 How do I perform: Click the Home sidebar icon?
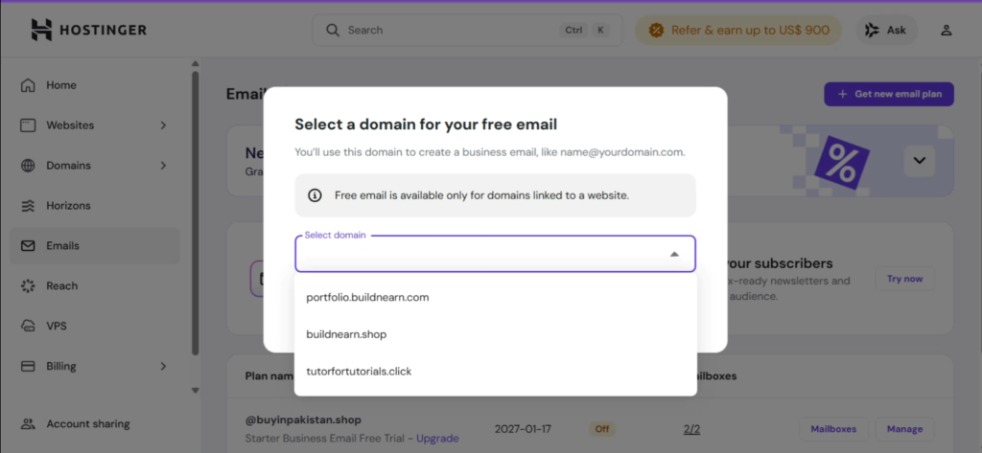pos(28,85)
